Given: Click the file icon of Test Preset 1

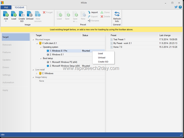Looking at the screenshot, I should point(111,40).
